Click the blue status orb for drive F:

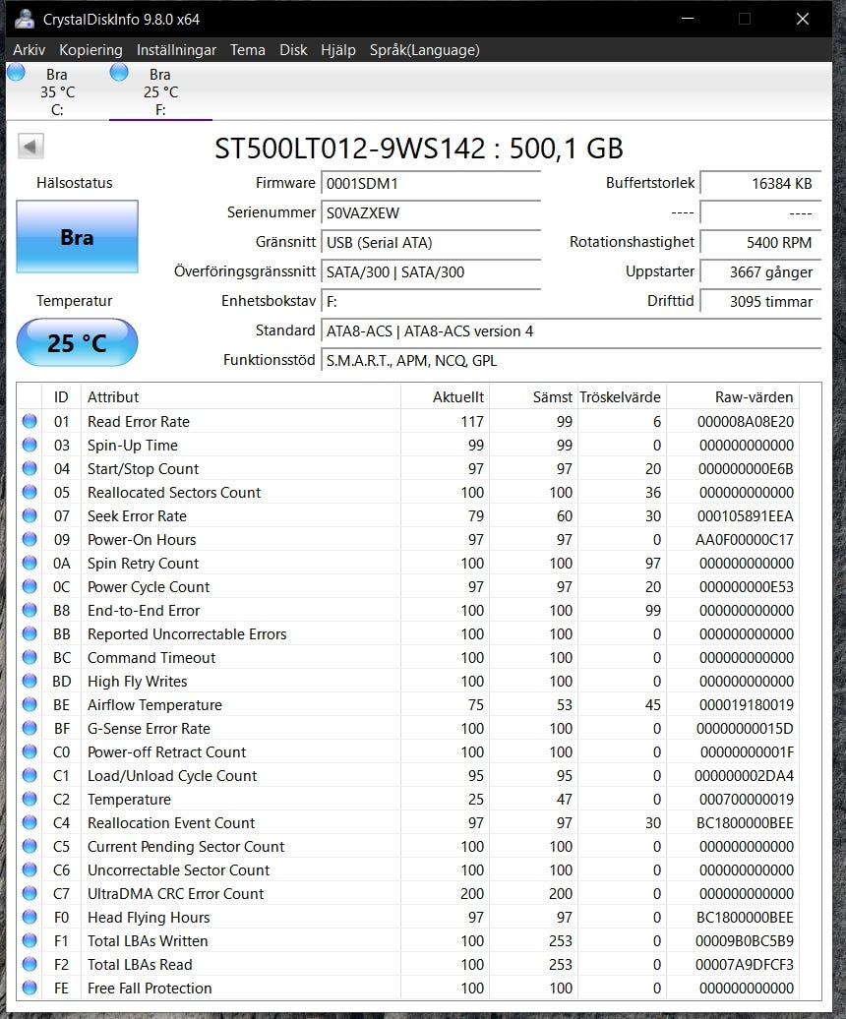click(x=120, y=73)
